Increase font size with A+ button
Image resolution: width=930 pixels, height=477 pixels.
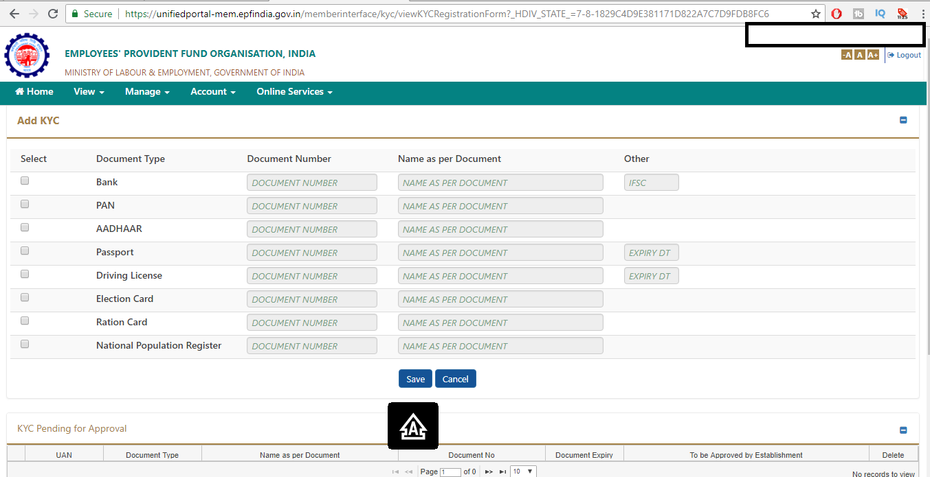tap(872, 55)
